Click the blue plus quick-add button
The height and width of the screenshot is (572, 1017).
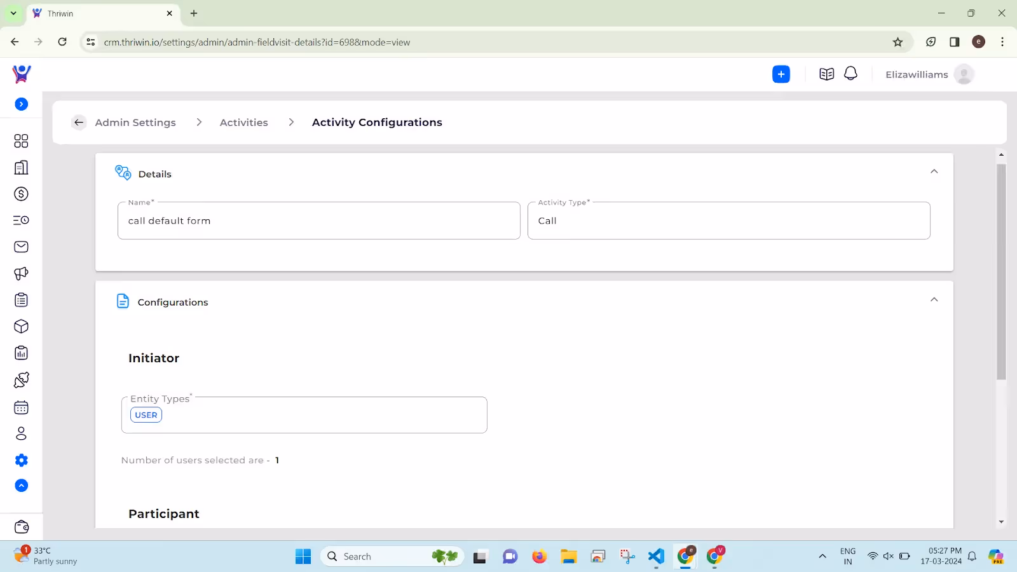point(781,74)
